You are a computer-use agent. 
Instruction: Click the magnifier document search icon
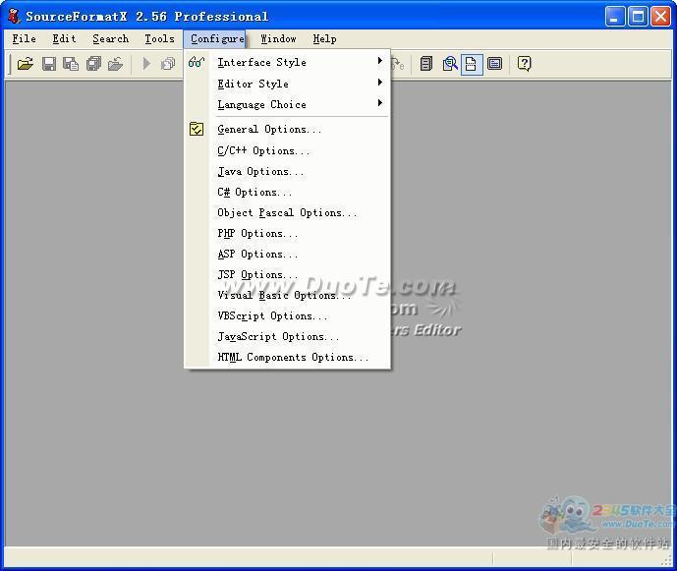click(x=449, y=64)
